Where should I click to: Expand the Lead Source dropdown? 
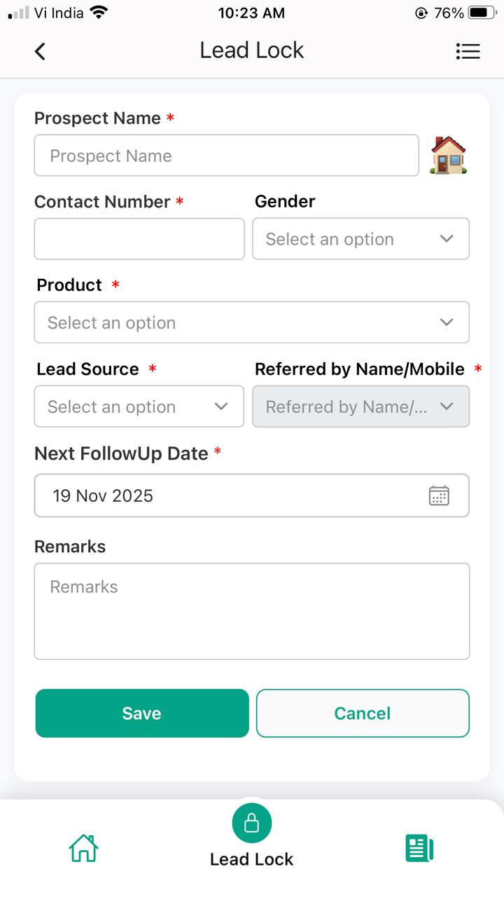pyautogui.click(x=139, y=406)
